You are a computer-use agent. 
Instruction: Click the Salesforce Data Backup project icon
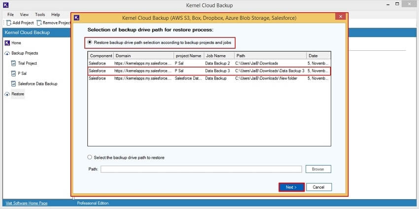click(x=13, y=84)
